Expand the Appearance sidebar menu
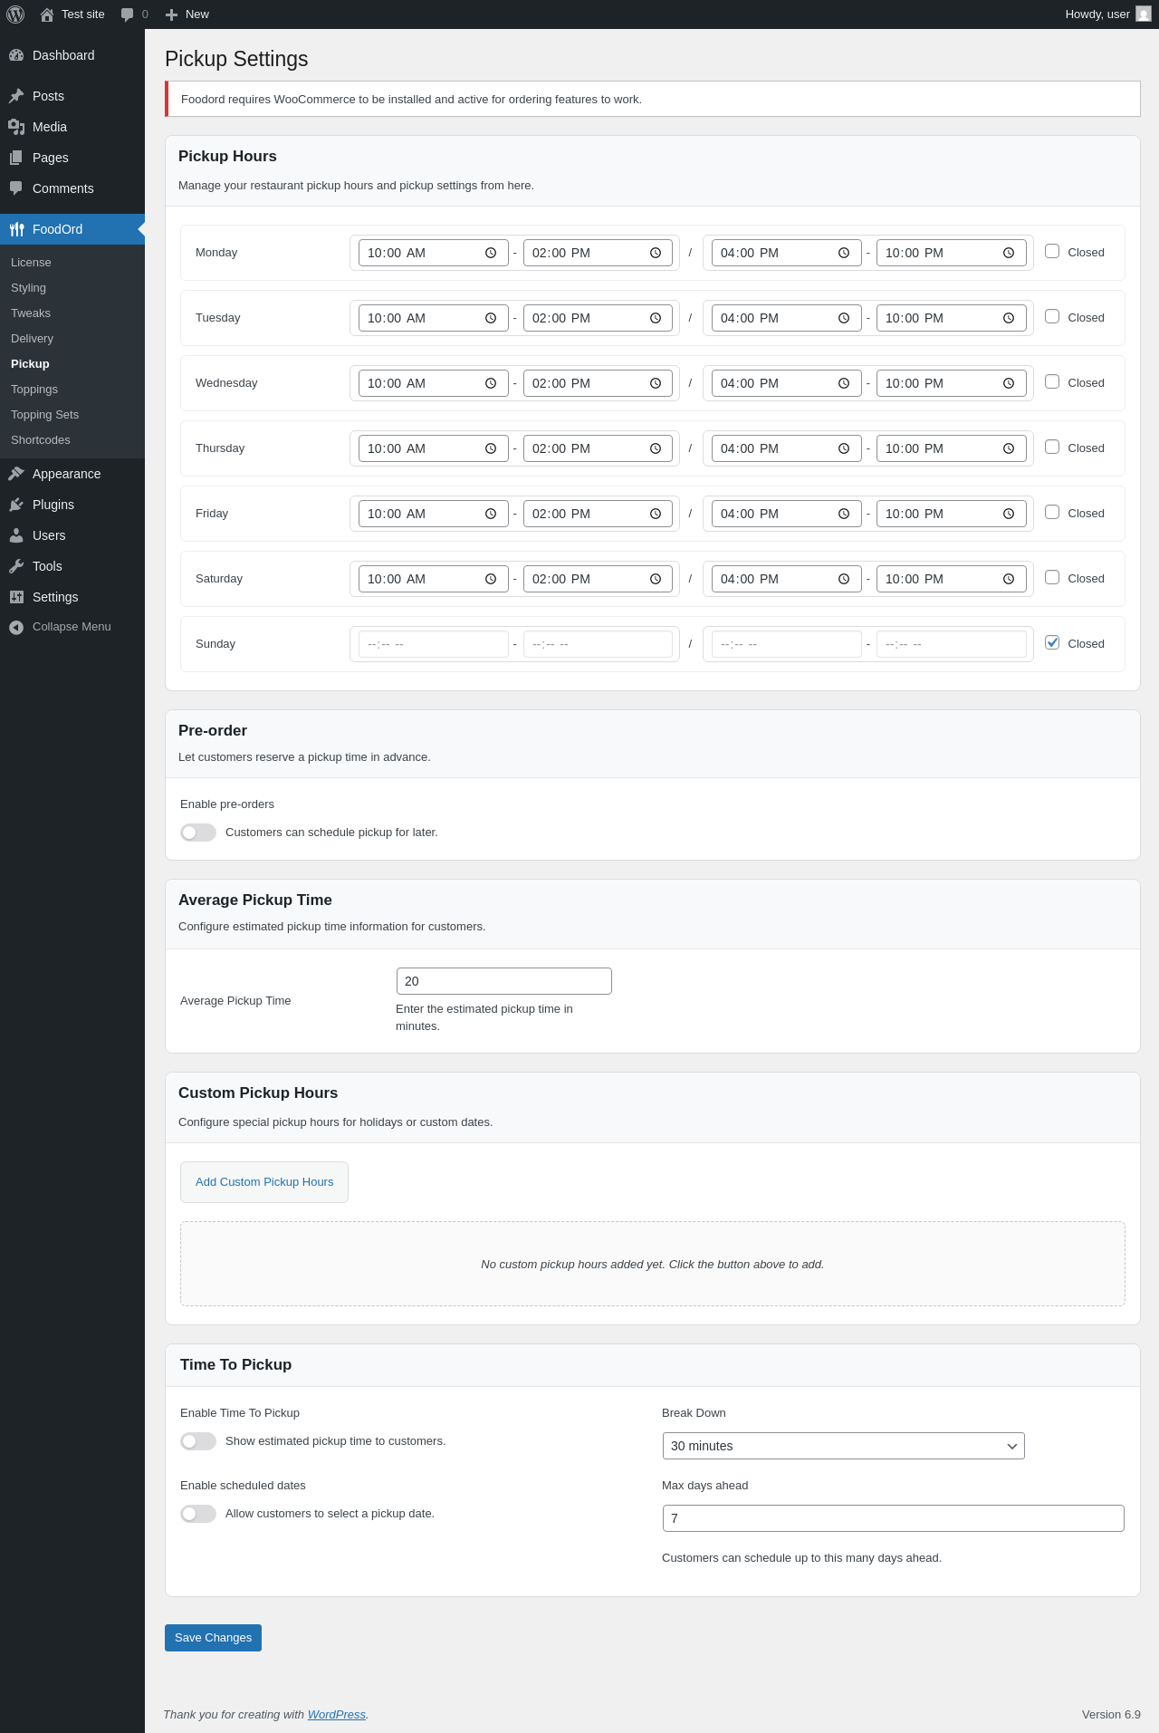 66,474
